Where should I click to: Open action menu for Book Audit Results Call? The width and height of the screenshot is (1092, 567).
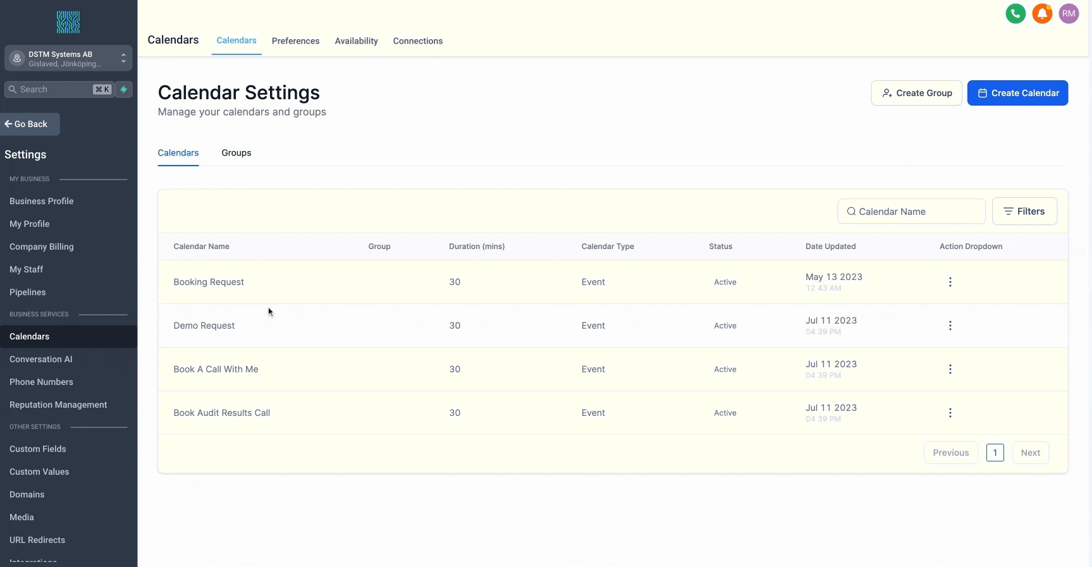click(x=950, y=413)
